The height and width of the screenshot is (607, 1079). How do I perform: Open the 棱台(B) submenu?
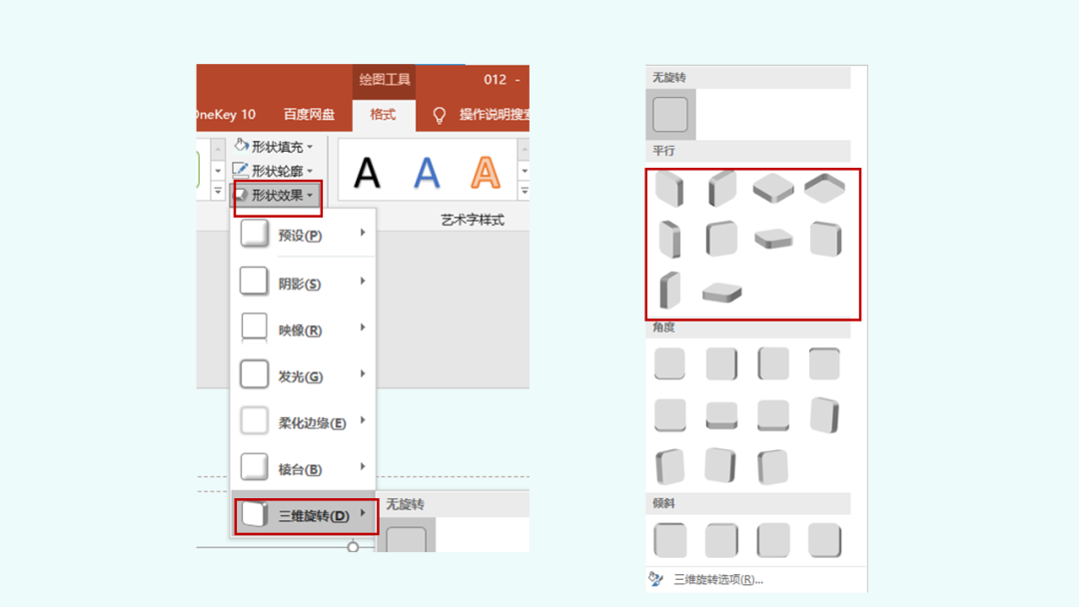point(304,469)
